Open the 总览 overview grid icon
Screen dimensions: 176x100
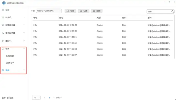(3, 10)
